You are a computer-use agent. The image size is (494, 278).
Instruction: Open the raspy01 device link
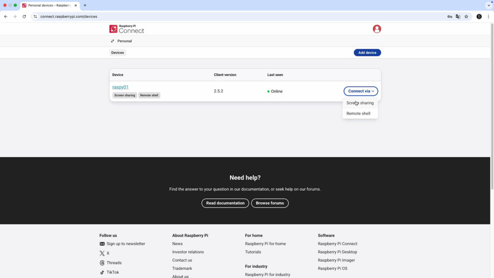121,87
